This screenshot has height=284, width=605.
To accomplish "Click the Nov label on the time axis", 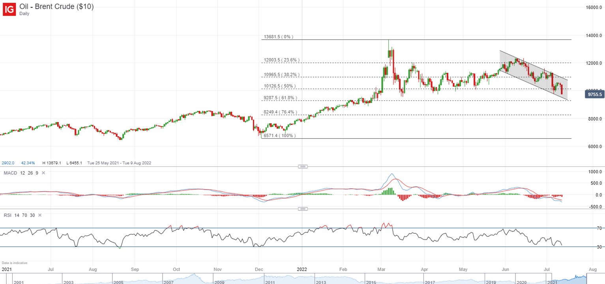I will [217, 270].
